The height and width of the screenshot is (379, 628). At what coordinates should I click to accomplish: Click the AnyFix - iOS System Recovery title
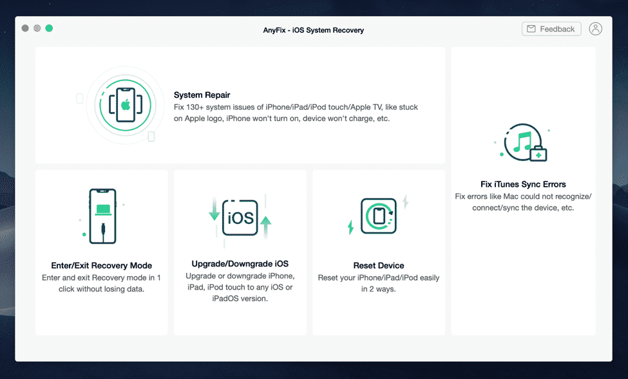point(314,30)
